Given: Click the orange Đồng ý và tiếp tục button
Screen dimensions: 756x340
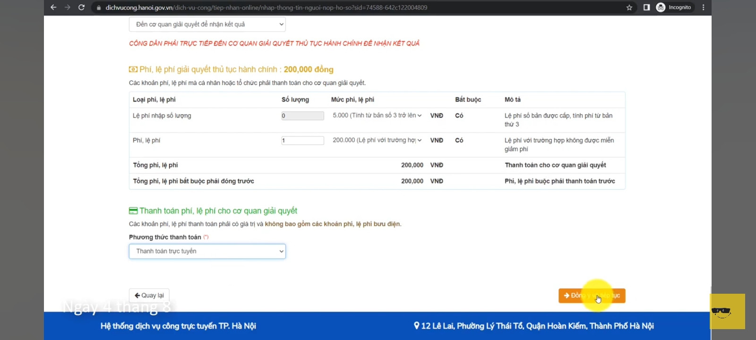Looking at the screenshot, I should pyautogui.click(x=592, y=296).
